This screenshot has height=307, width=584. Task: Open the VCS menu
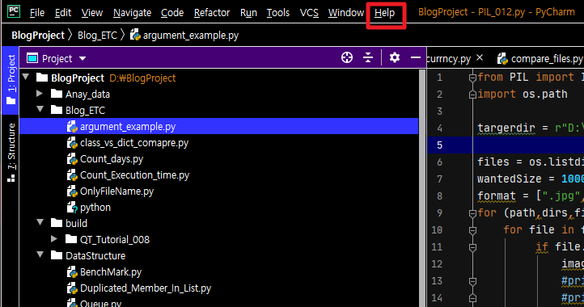click(x=309, y=13)
